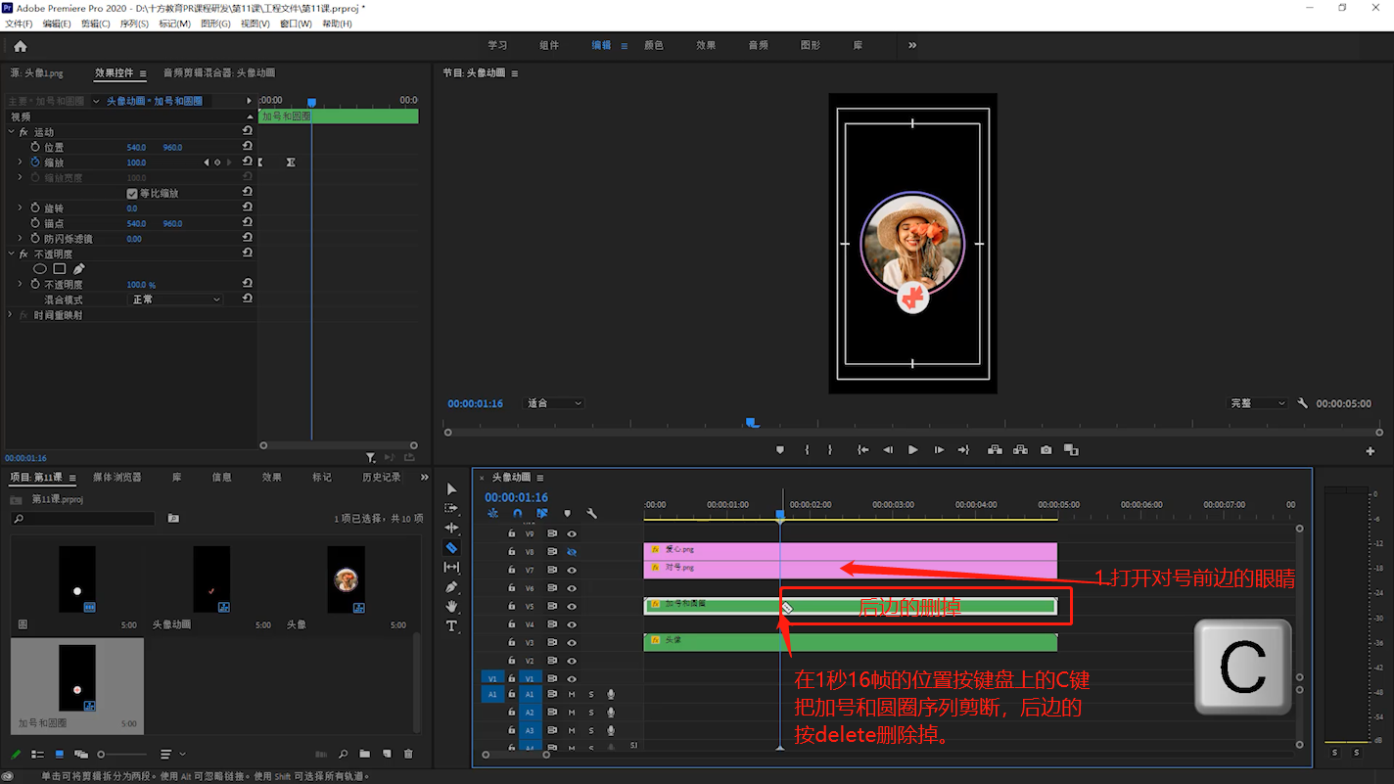This screenshot has height=784, width=1394.
Task: Click the Export Frame camera icon
Action: [x=1046, y=450]
